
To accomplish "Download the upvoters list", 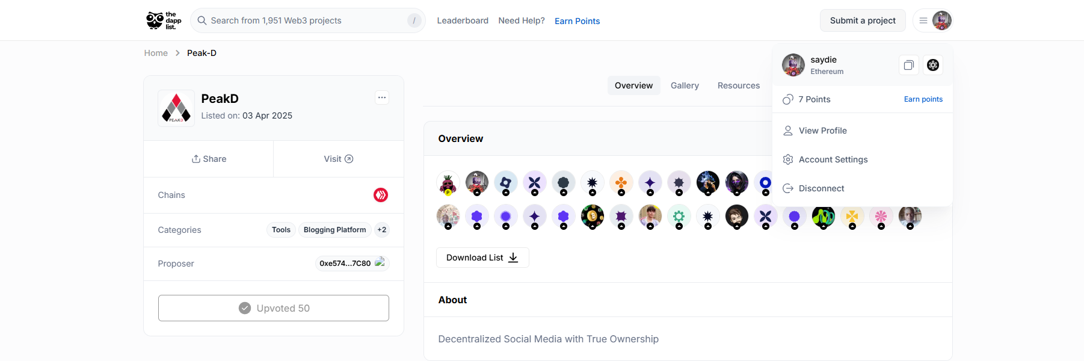I will click(482, 258).
